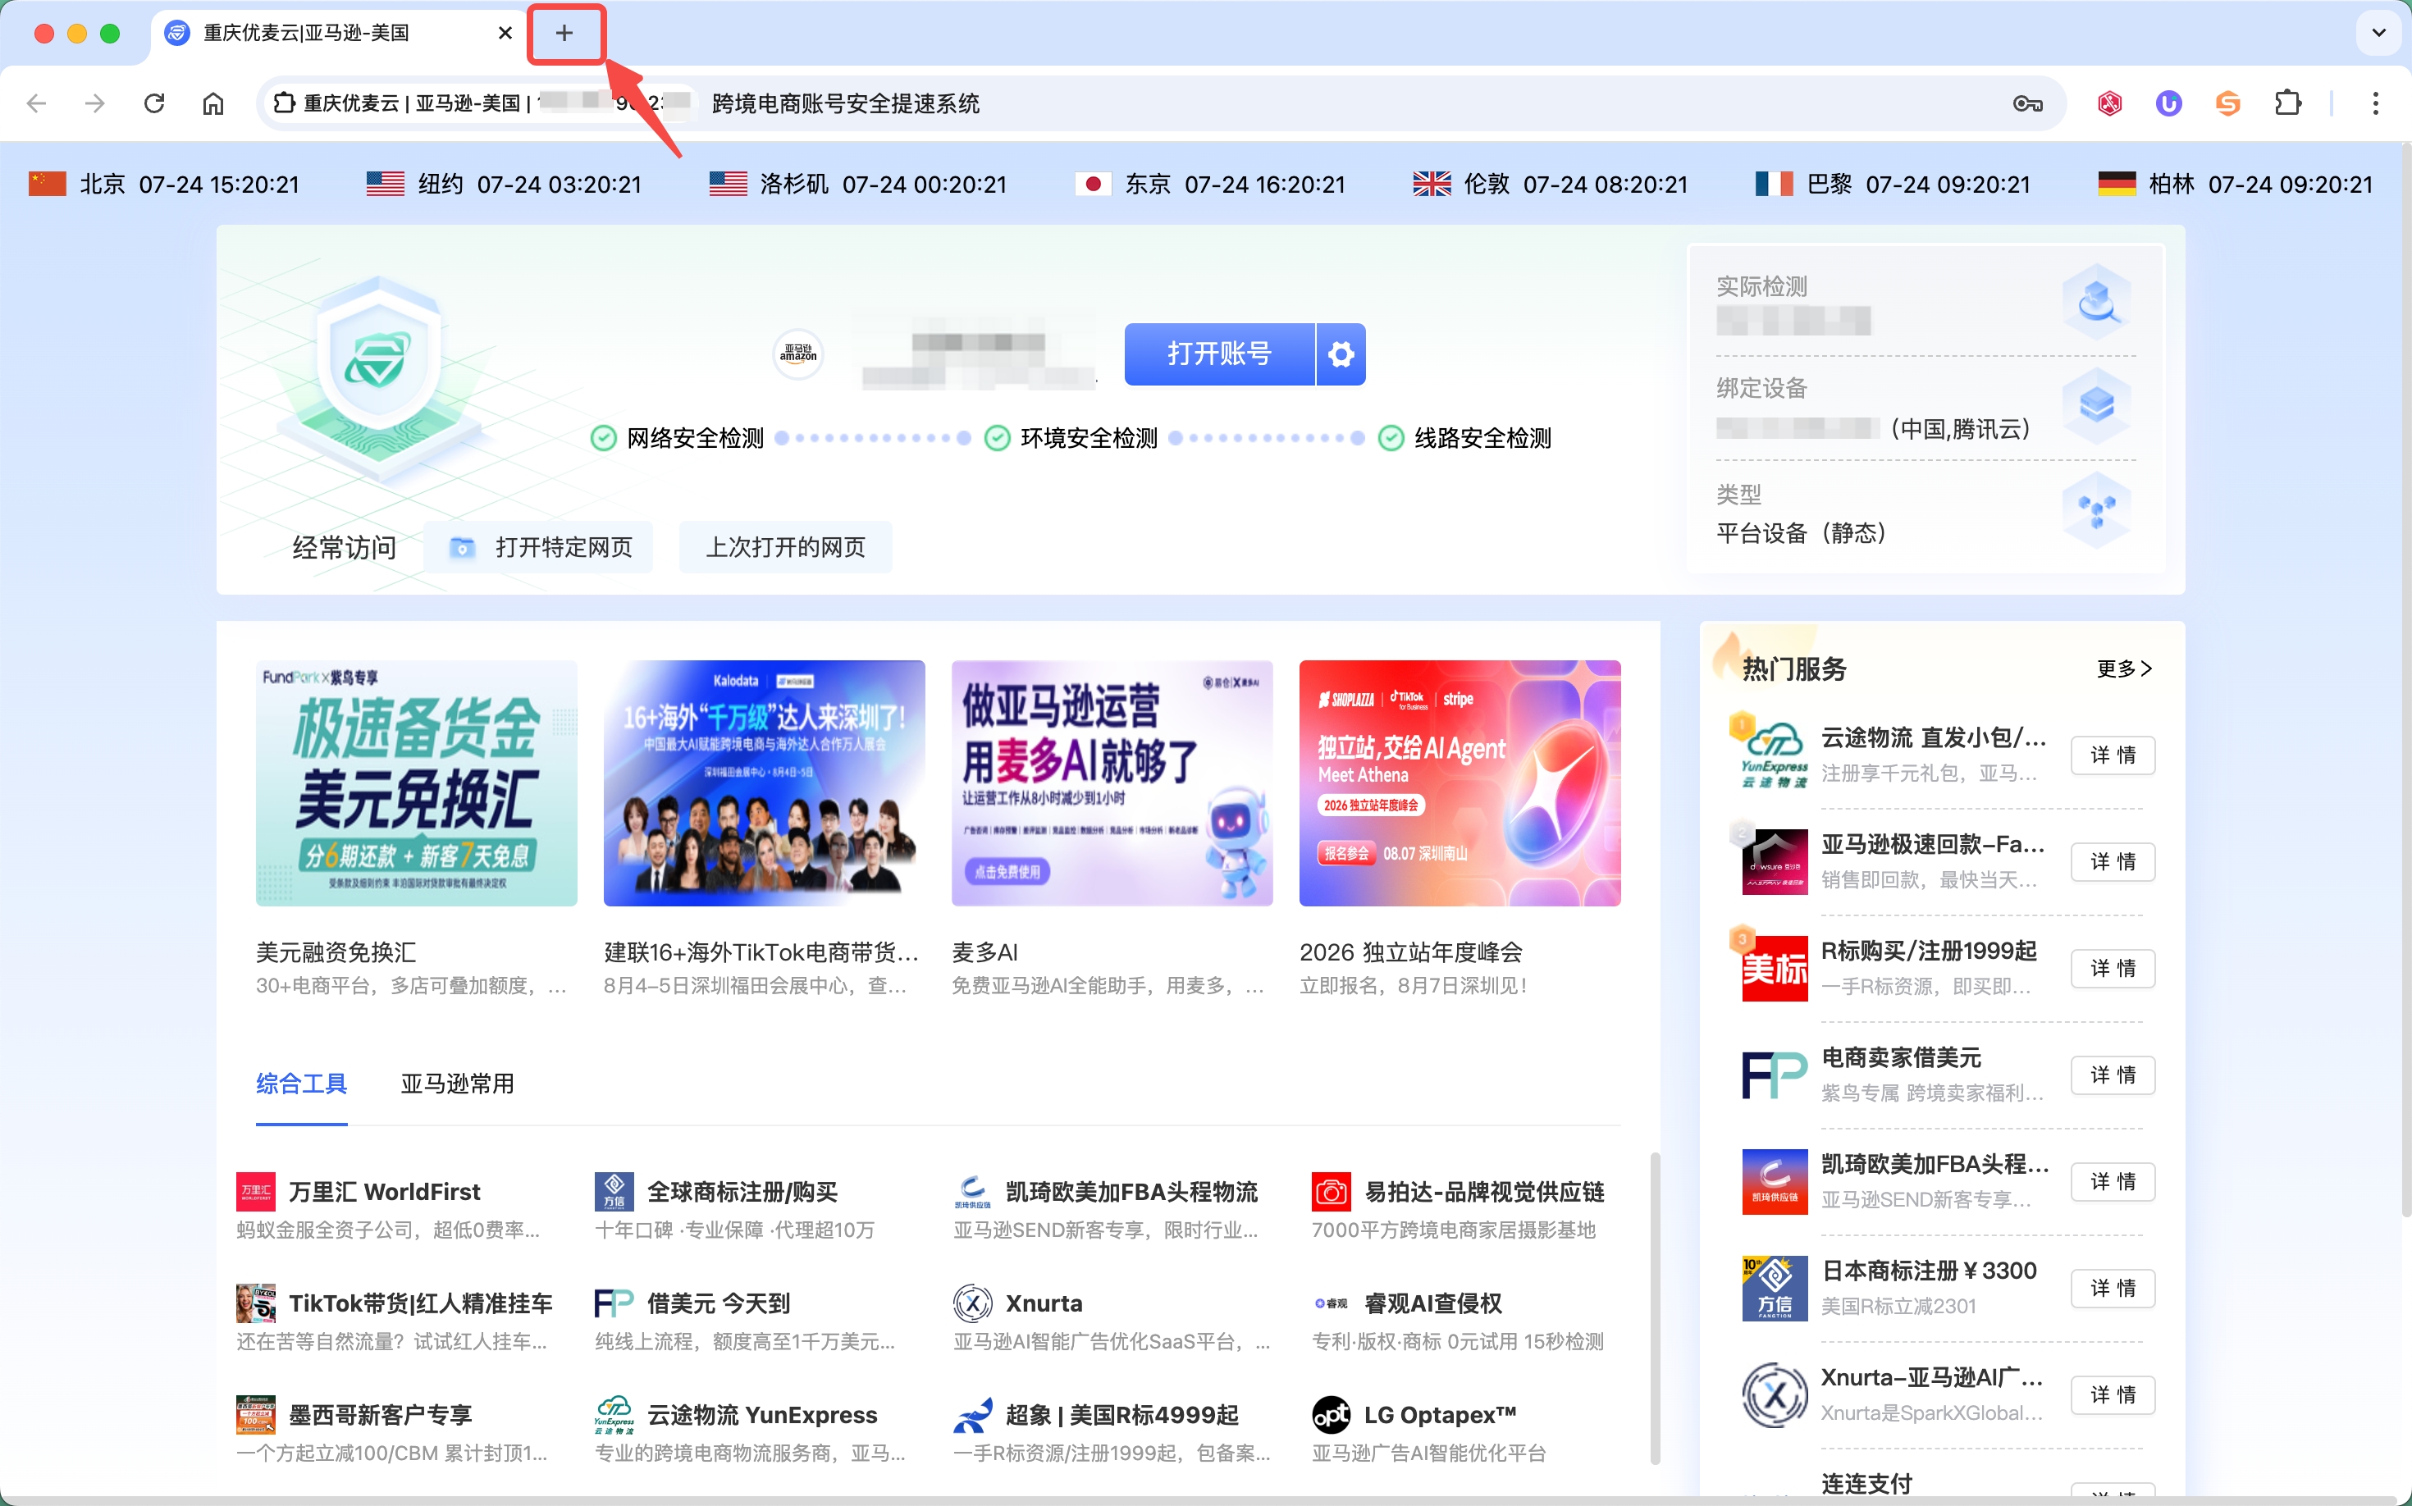
Task: Go forward to next page
Action: tap(94, 103)
